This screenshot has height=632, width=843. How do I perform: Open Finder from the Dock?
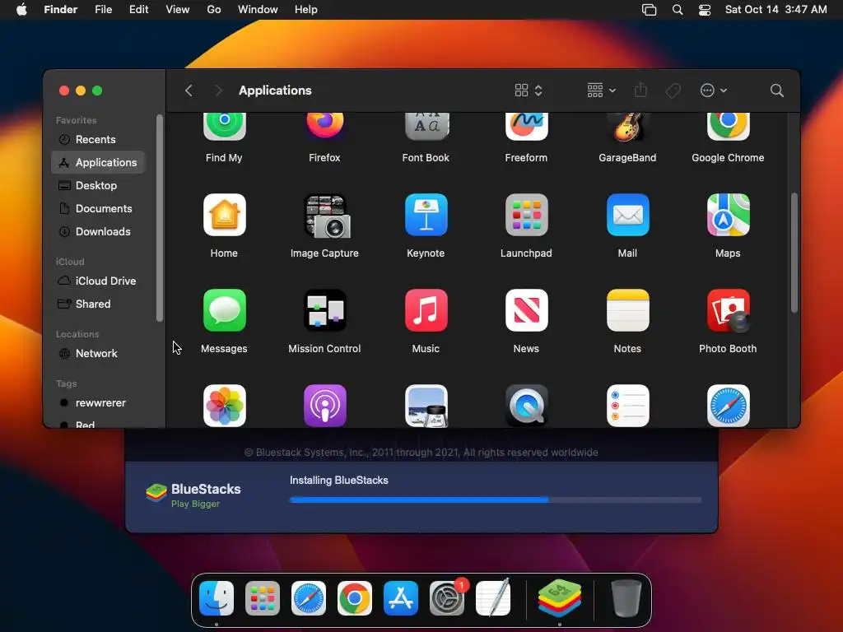coord(217,598)
